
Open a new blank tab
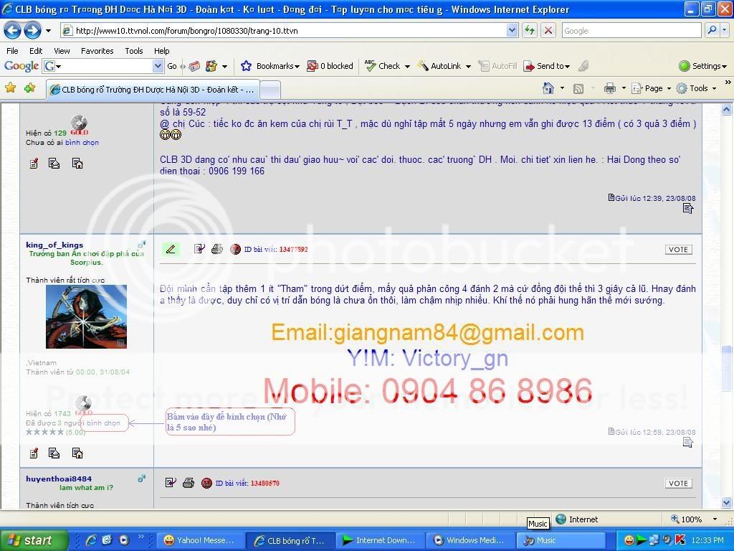pyautogui.click(x=270, y=89)
